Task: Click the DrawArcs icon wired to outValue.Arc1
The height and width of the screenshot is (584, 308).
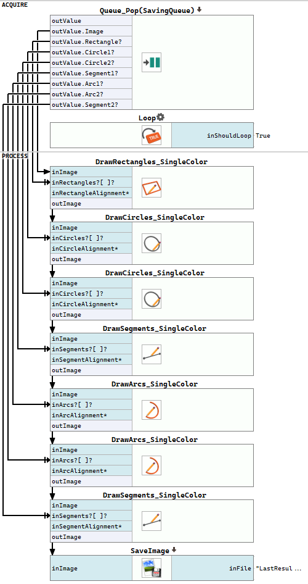Action: (151, 410)
